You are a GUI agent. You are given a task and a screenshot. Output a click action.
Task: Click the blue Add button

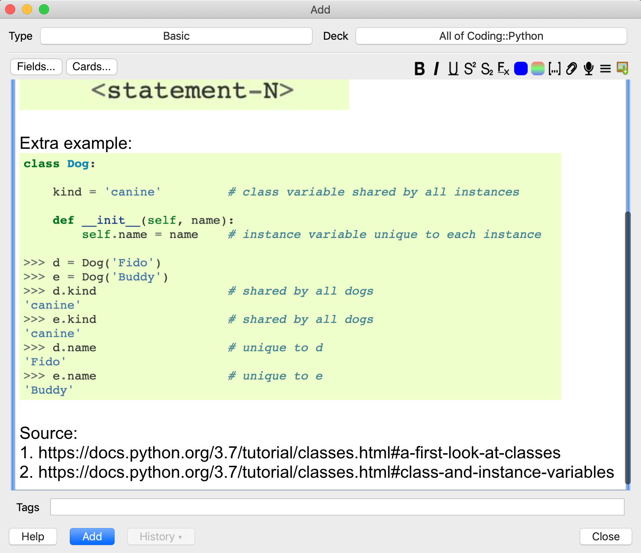point(92,537)
